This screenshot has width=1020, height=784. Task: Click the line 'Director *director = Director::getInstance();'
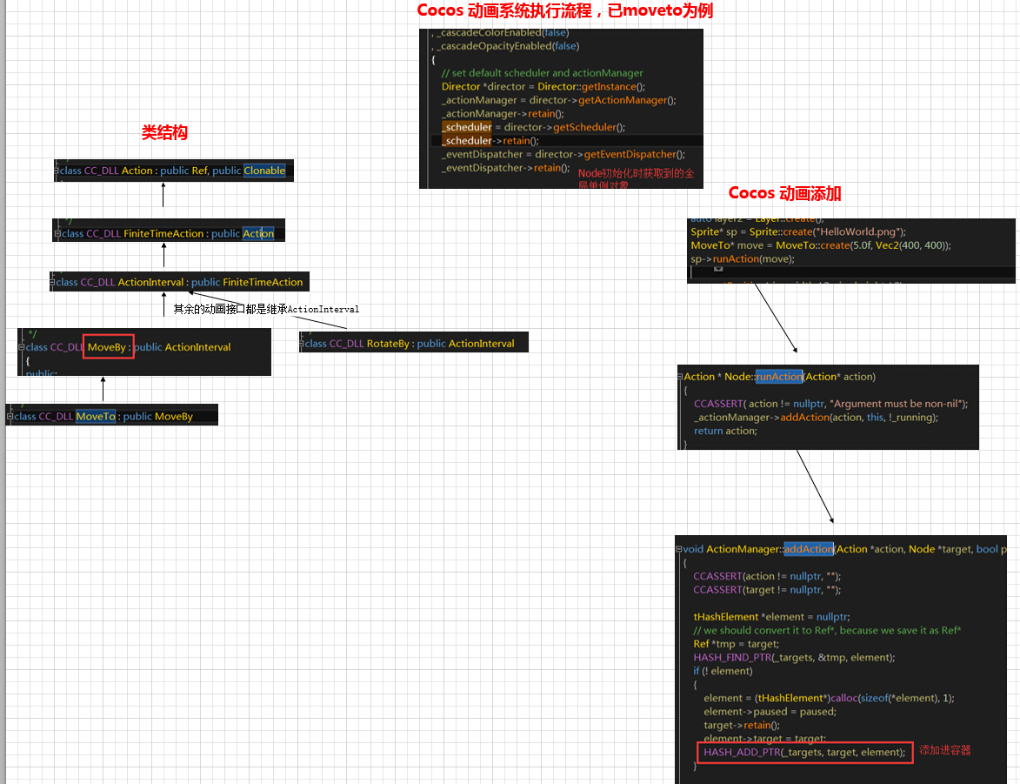(x=543, y=87)
